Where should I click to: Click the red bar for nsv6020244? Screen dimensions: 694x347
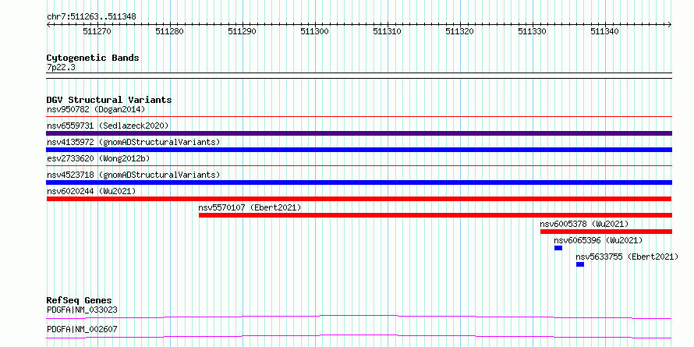359,199
